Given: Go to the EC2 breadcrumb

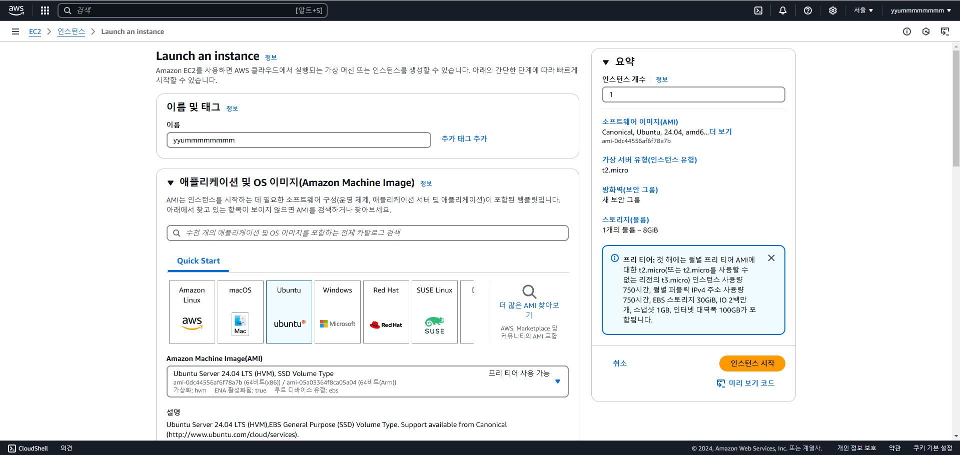Looking at the screenshot, I should pyautogui.click(x=35, y=31).
